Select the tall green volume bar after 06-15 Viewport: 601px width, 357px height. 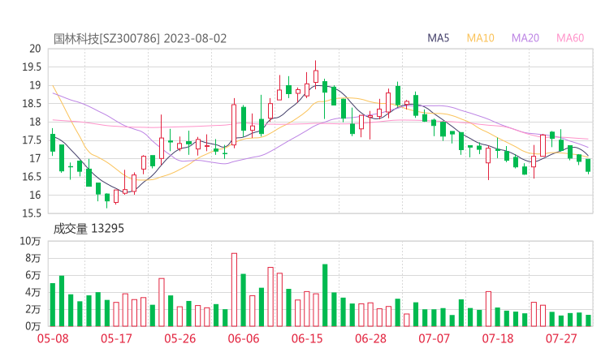325,295
